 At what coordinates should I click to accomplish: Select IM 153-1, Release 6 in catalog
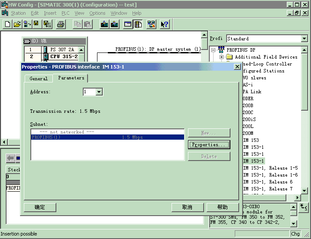(x=268, y=182)
